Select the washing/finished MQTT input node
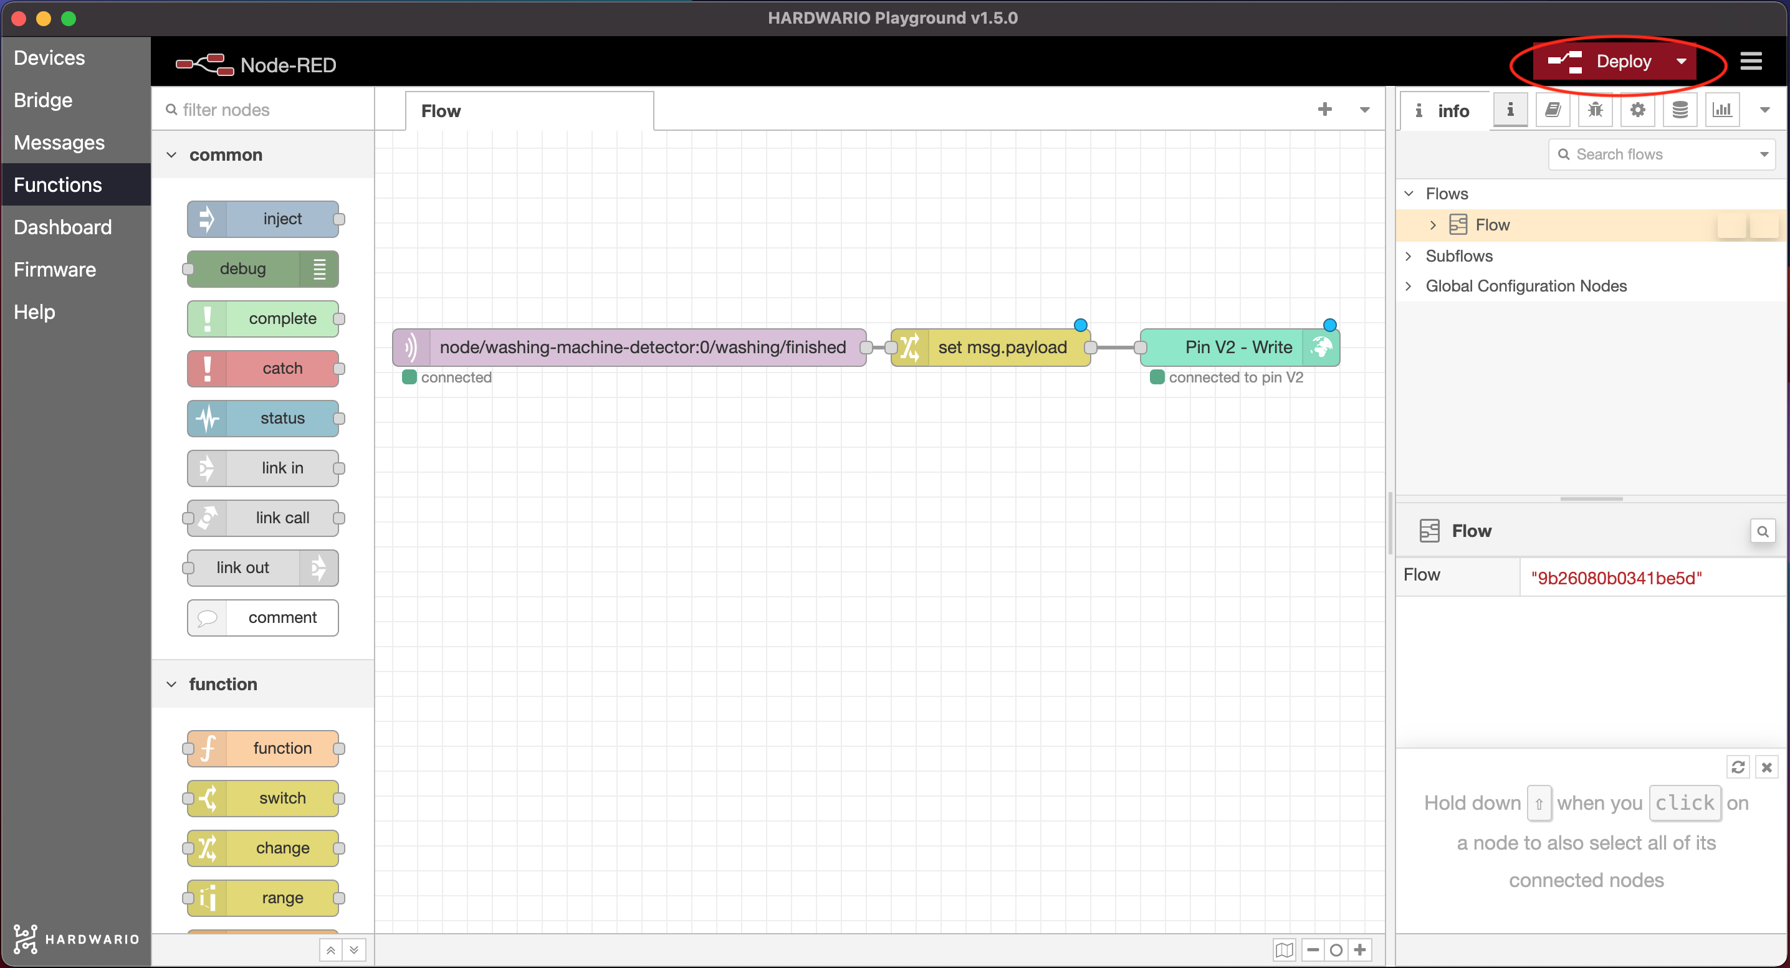 pos(629,347)
